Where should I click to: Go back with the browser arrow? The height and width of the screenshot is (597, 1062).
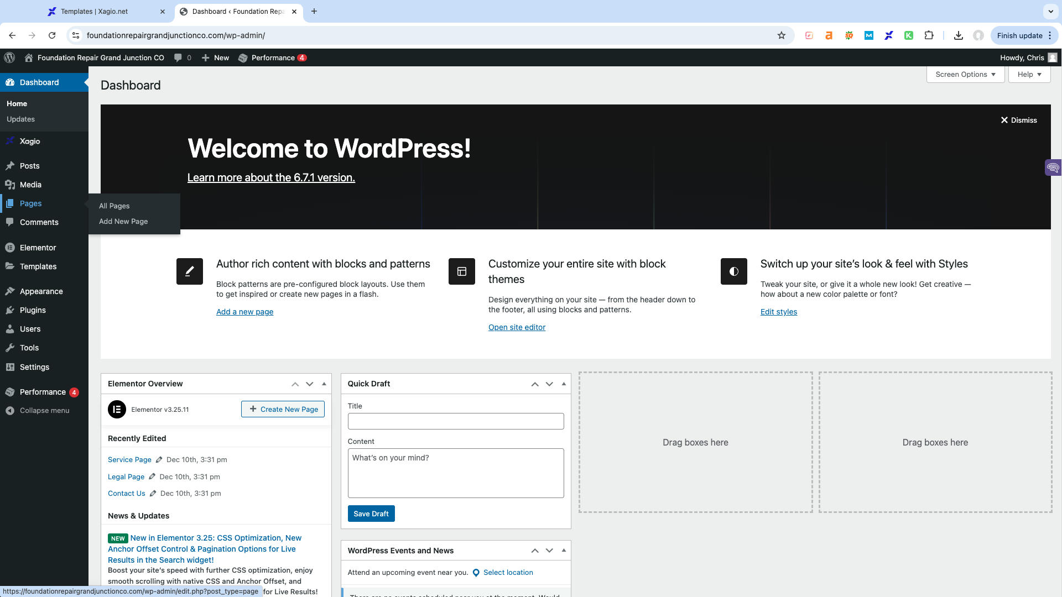click(12, 35)
